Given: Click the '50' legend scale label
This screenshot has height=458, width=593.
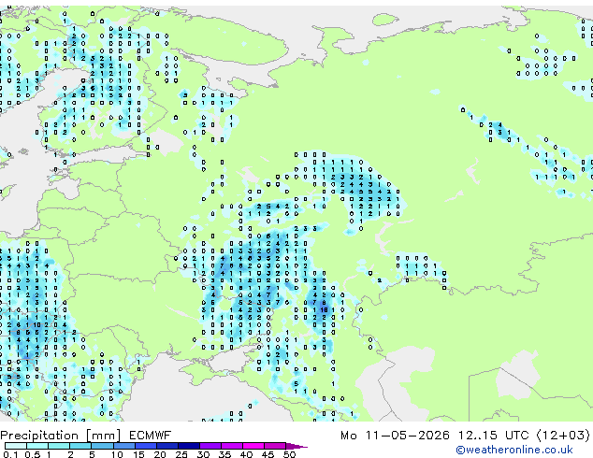Looking at the screenshot, I should [289, 454].
